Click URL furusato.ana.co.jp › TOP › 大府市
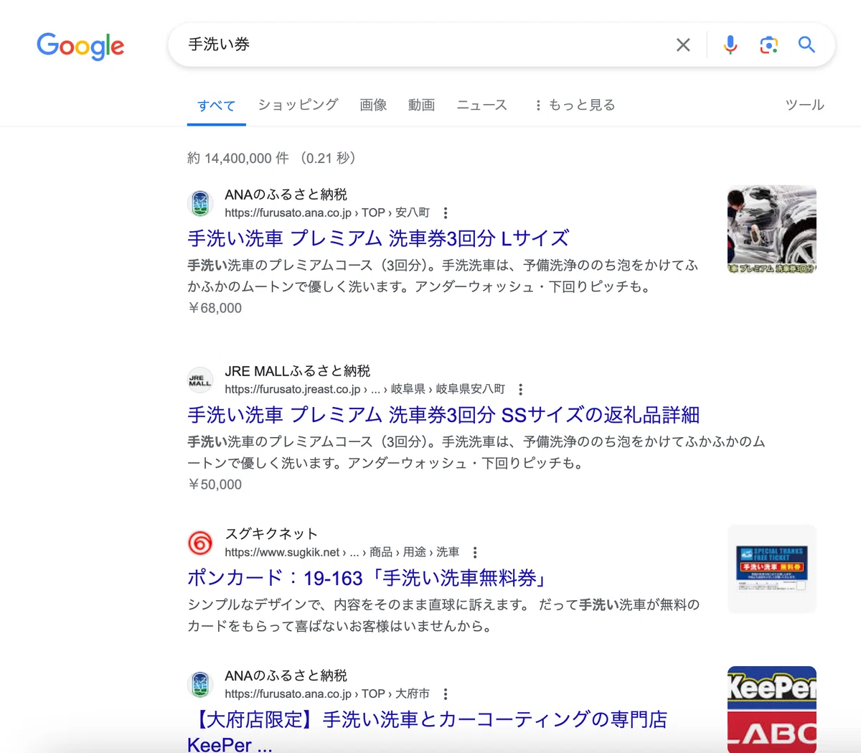This screenshot has height=753, width=861. tap(327, 695)
